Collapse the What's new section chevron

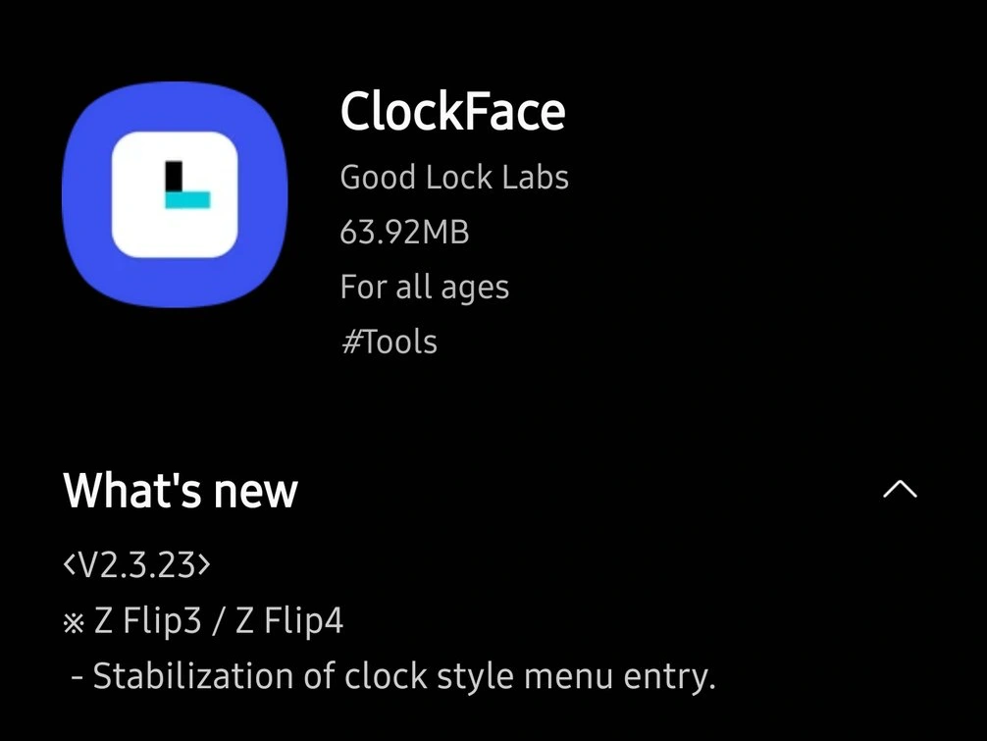(900, 489)
